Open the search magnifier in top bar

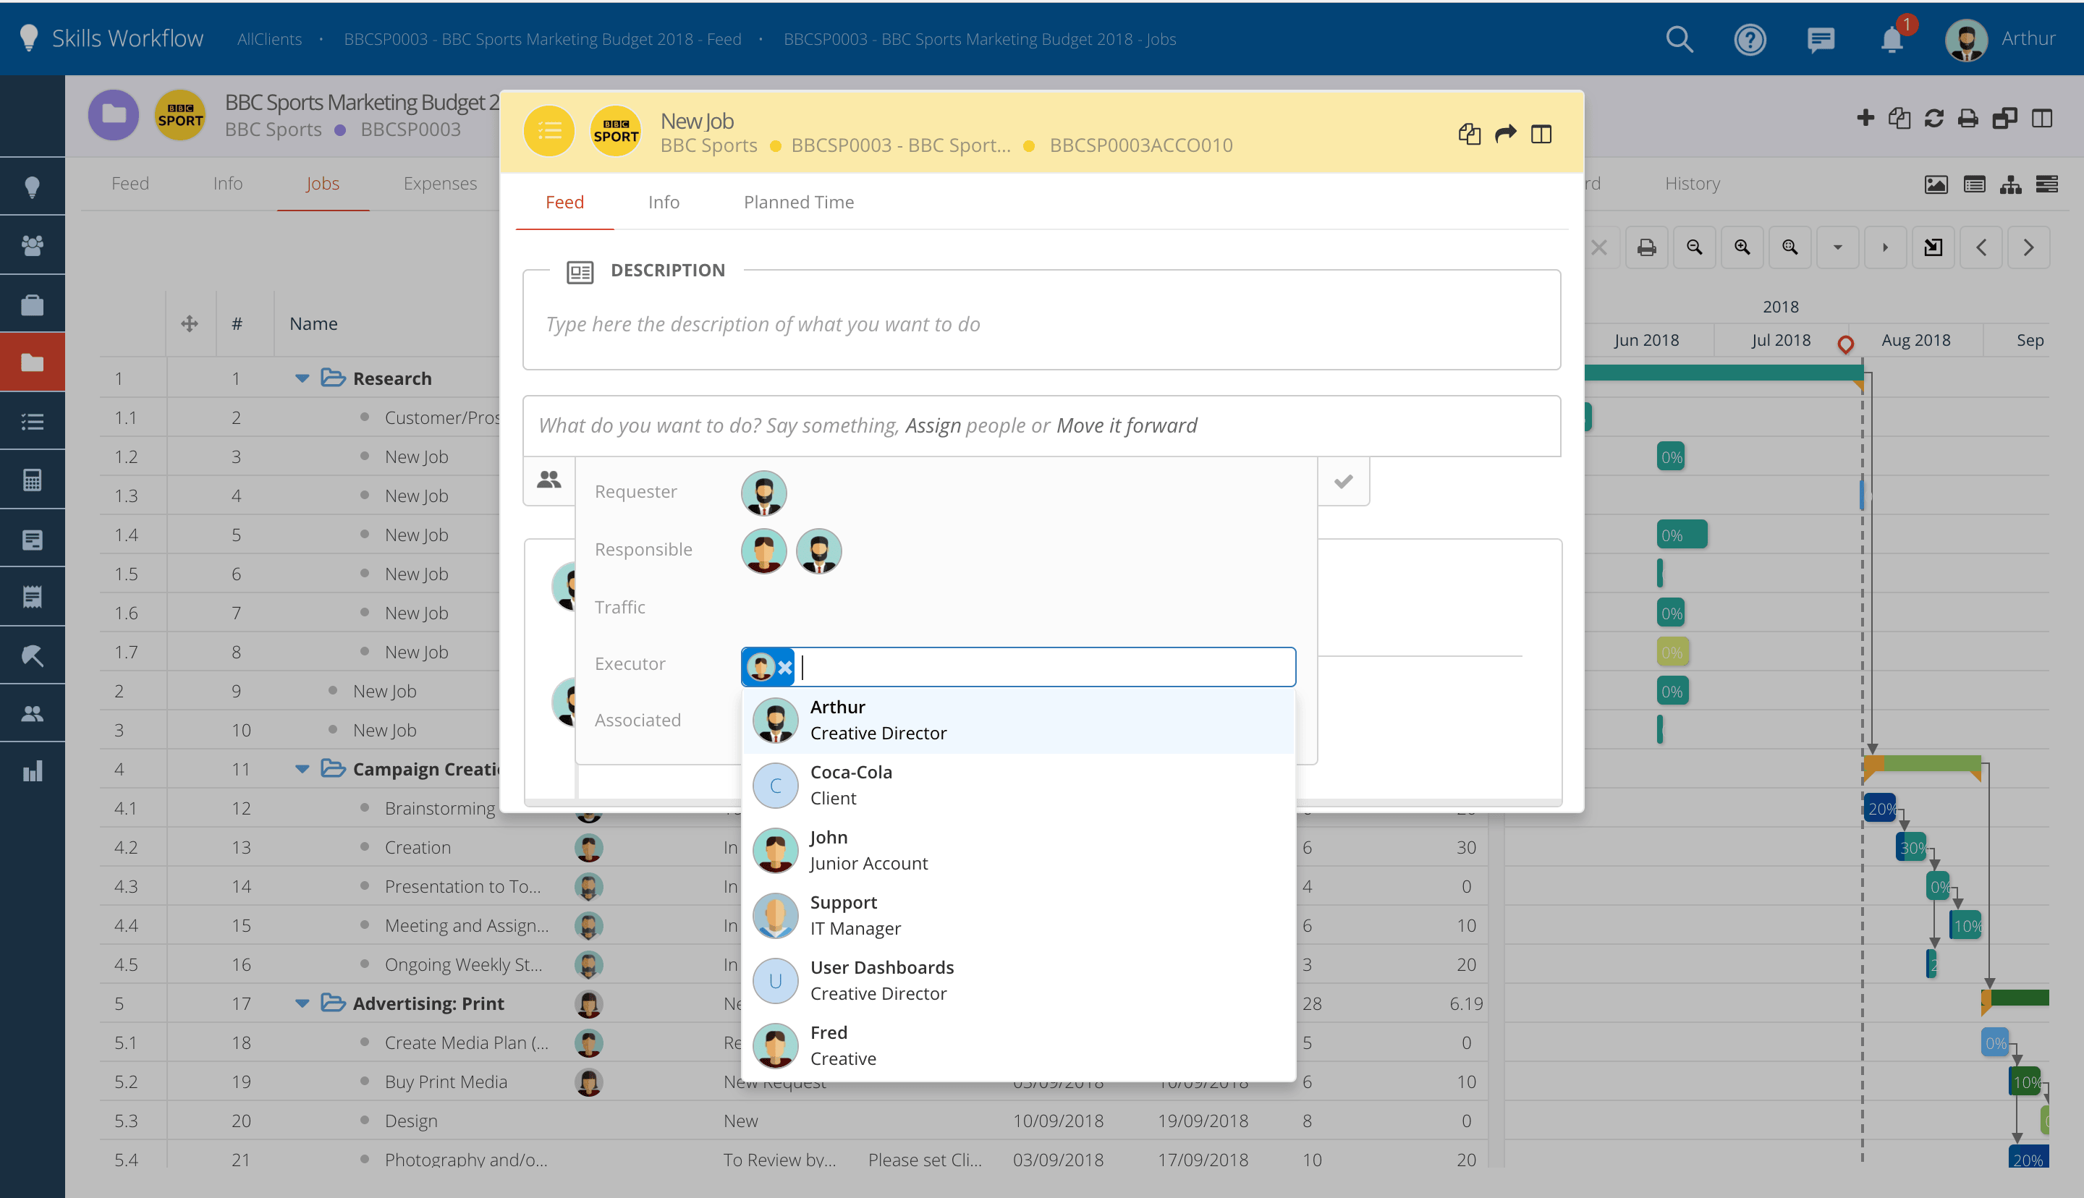pyautogui.click(x=1678, y=38)
